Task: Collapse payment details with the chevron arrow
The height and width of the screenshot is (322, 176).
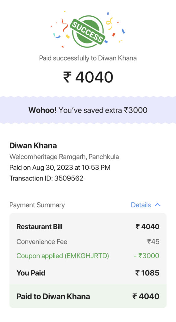Action: tap(158, 205)
